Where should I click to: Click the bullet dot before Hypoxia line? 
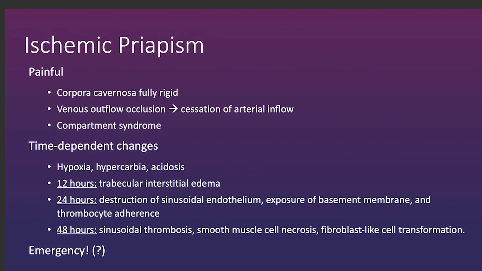point(49,167)
